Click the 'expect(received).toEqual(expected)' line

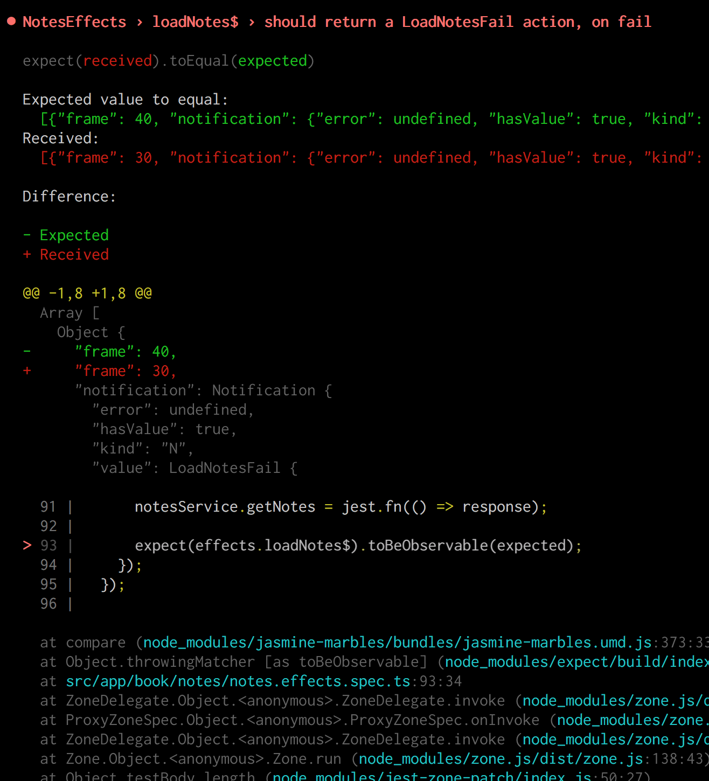168,61
